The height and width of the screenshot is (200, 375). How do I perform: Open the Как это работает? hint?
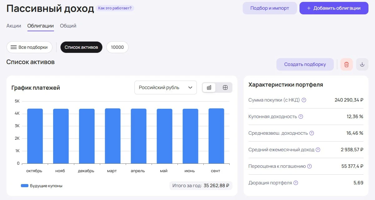[115, 8]
